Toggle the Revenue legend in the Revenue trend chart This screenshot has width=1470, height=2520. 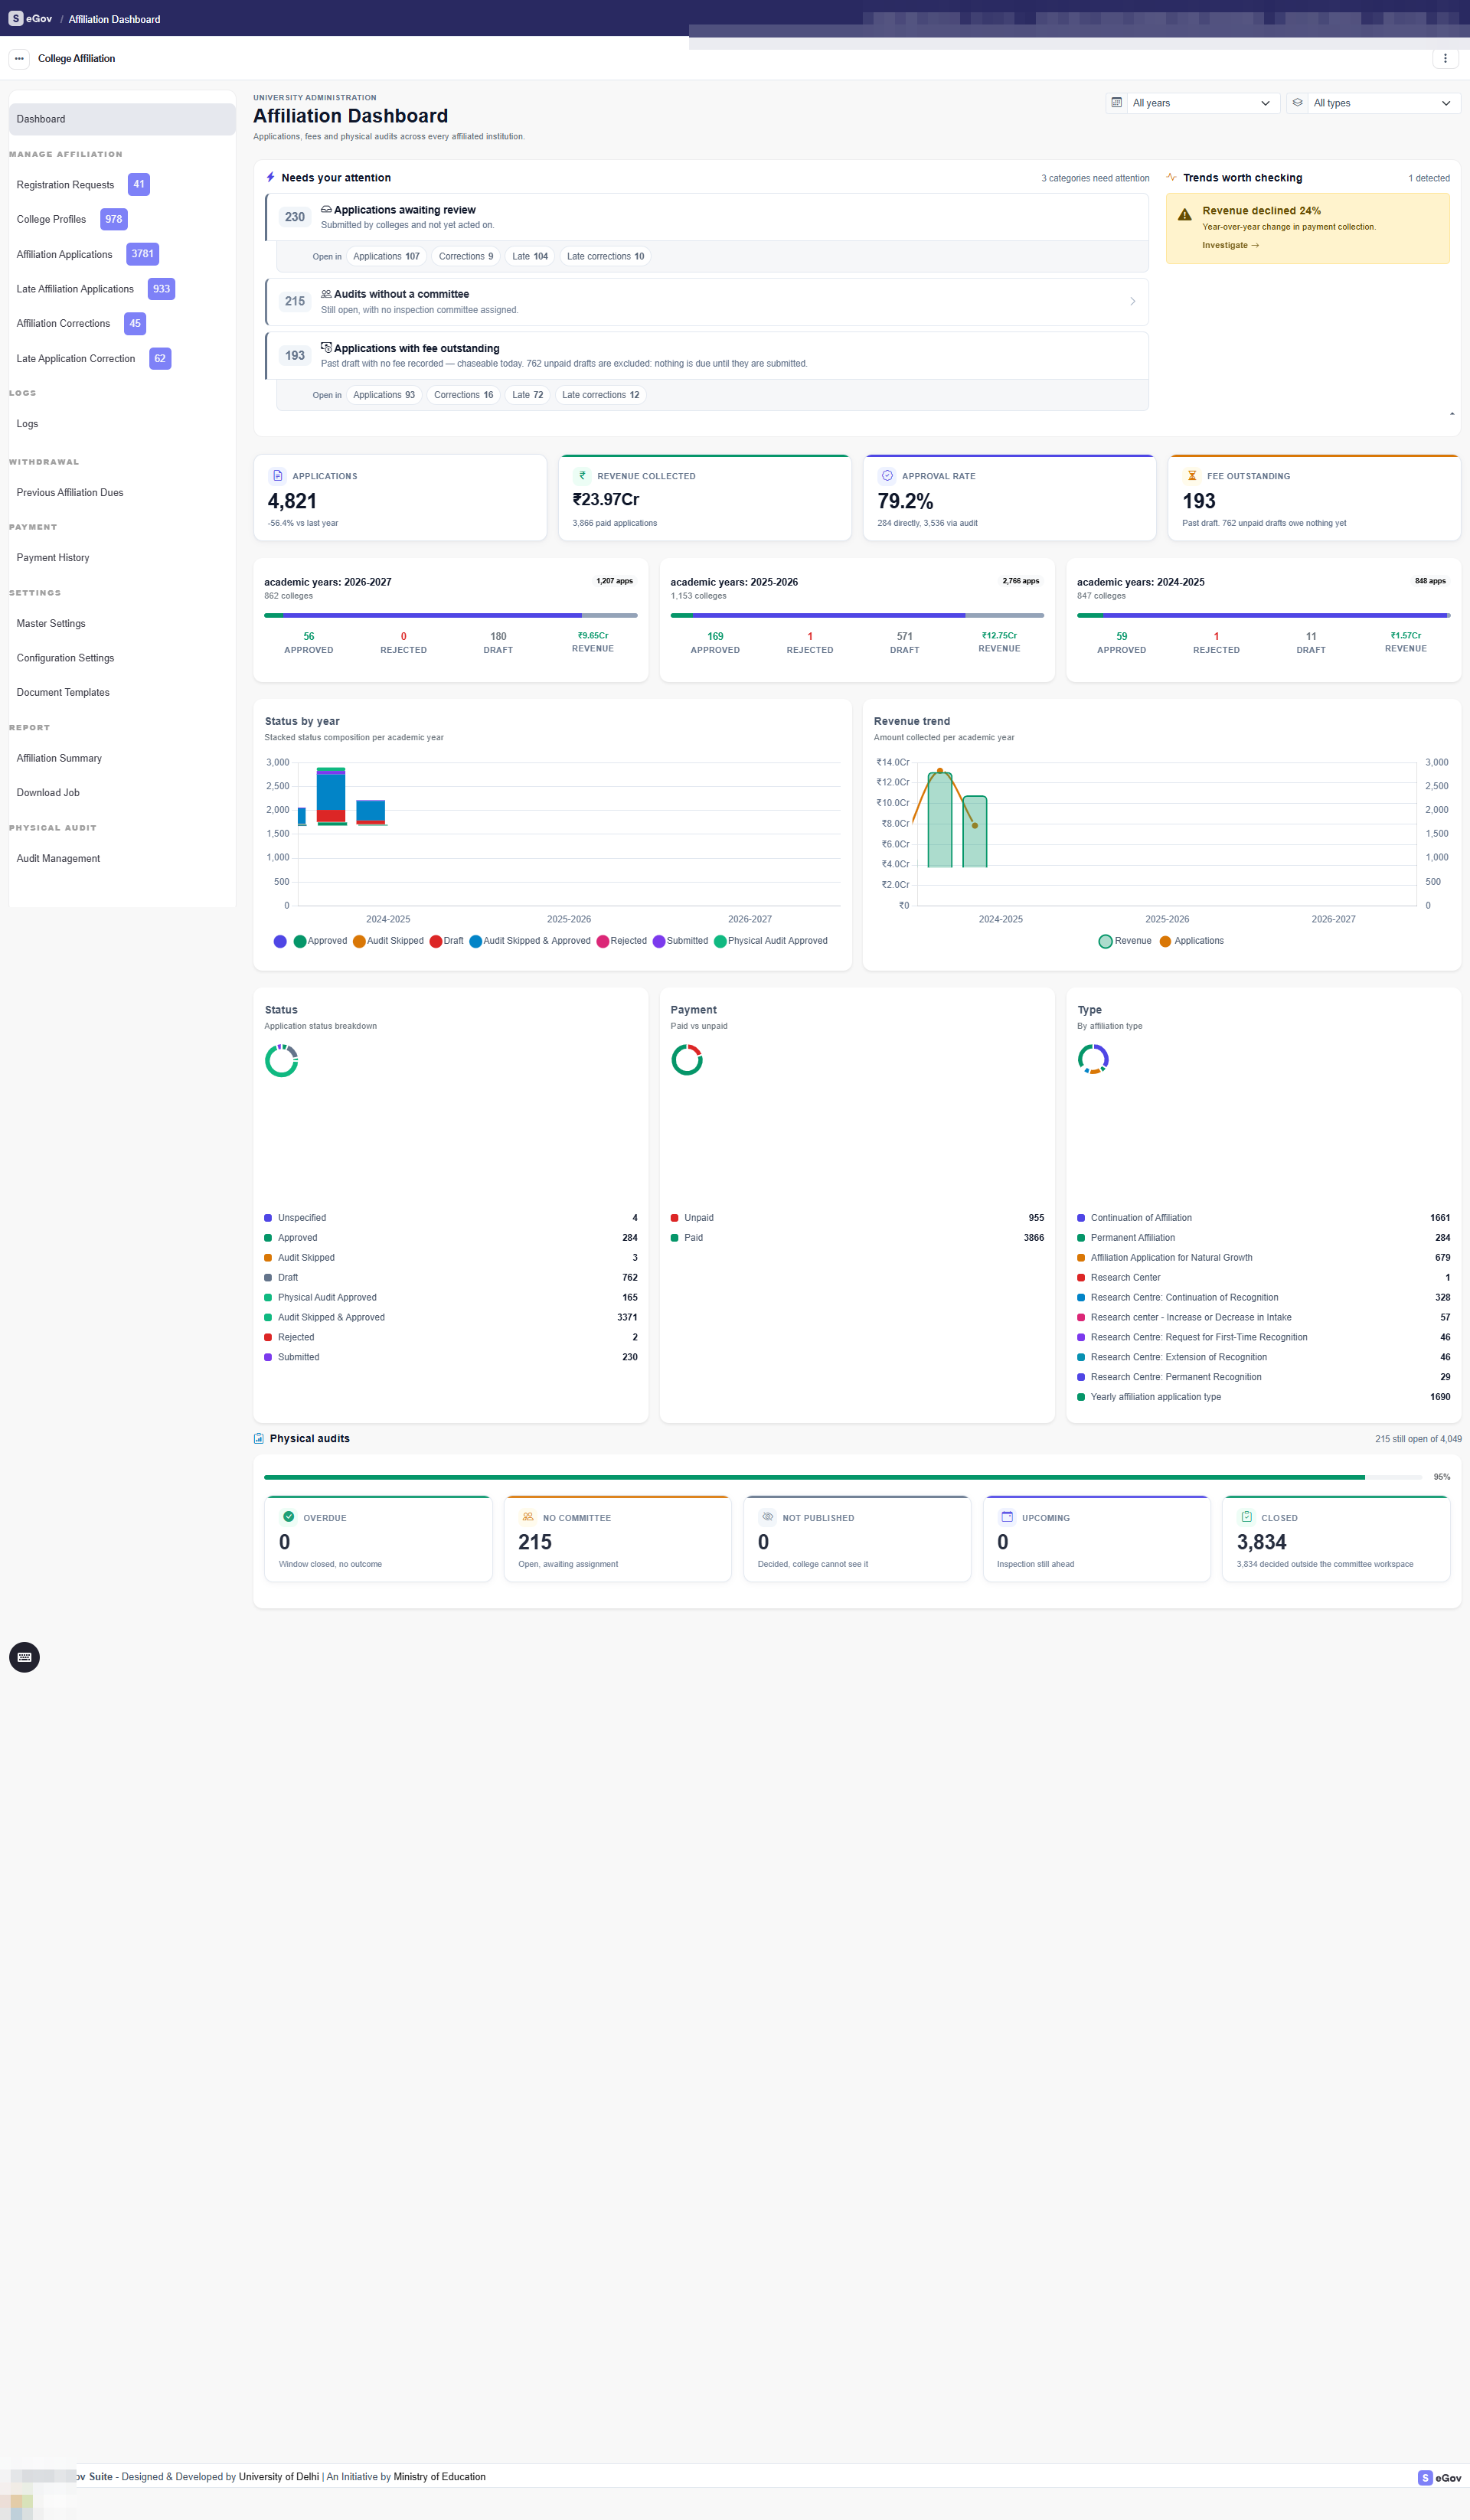tap(1125, 941)
